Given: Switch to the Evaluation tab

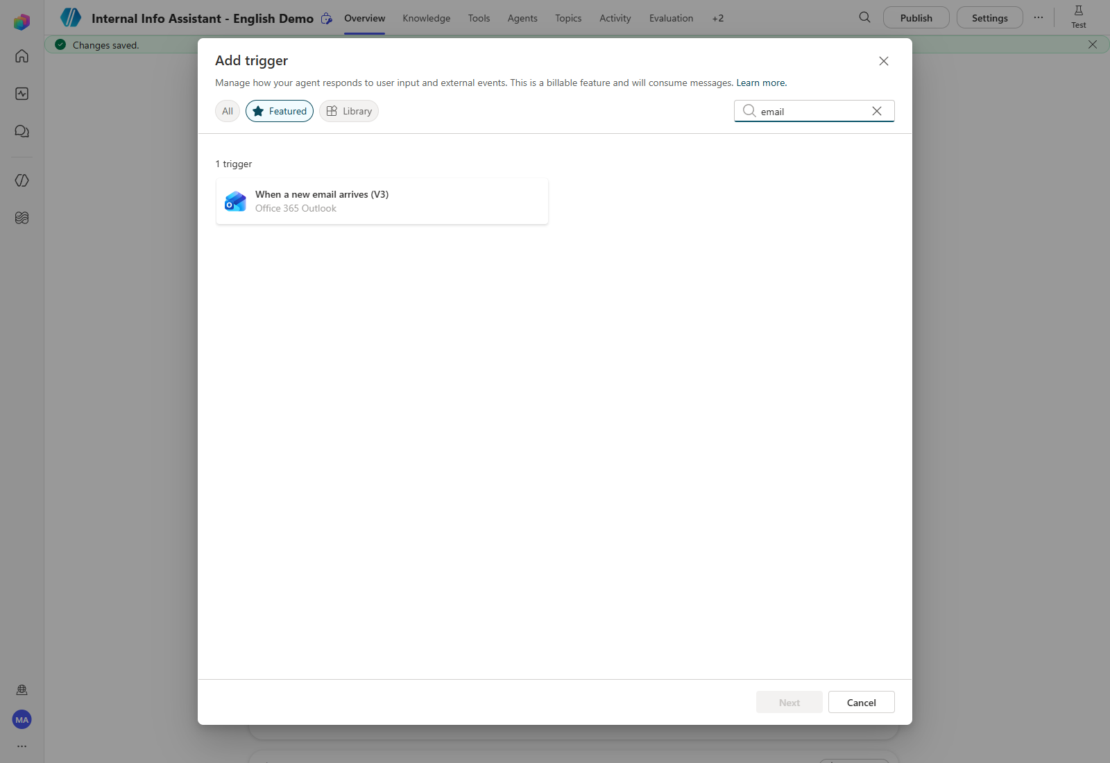Looking at the screenshot, I should 671,18.
